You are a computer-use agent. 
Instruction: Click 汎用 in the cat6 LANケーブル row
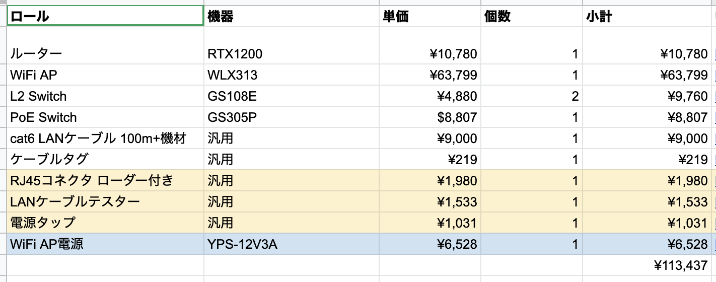[x=292, y=138]
